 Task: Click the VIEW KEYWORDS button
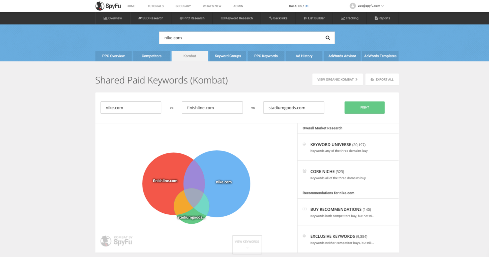[247, 244]
